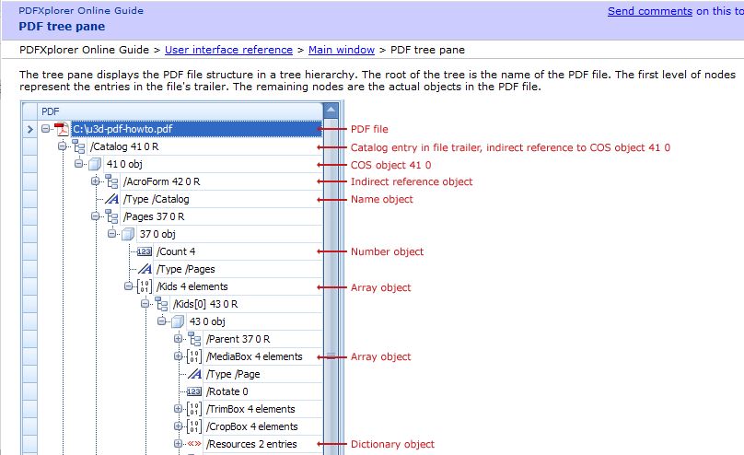The height and width of the screenshot is (455, 744).
Task: Expand the /Parent 37 0 R node
Action: (178, 339)
